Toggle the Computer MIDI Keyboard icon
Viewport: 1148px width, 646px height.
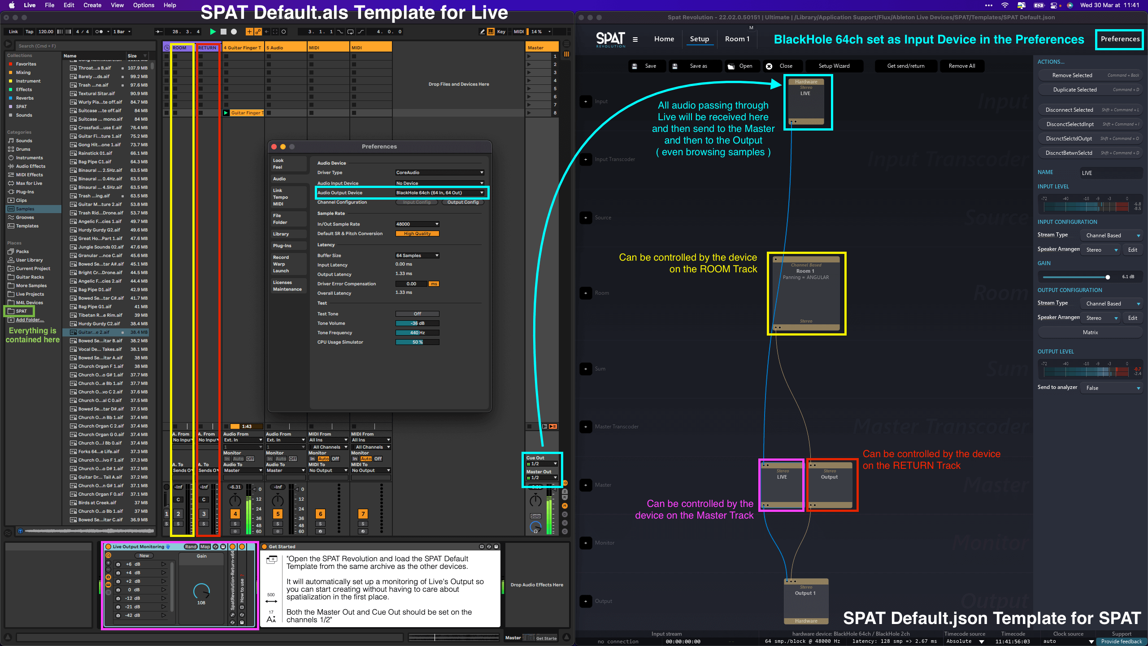coord(491,31)
